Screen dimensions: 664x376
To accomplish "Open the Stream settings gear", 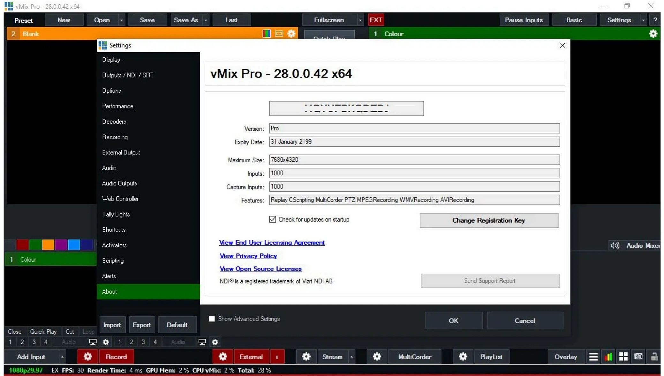I will coord(306,357).
